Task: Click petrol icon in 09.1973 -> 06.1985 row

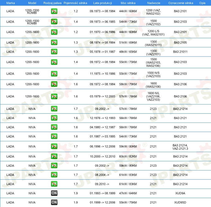Action: pyautogui.click(x=54, y=22)
